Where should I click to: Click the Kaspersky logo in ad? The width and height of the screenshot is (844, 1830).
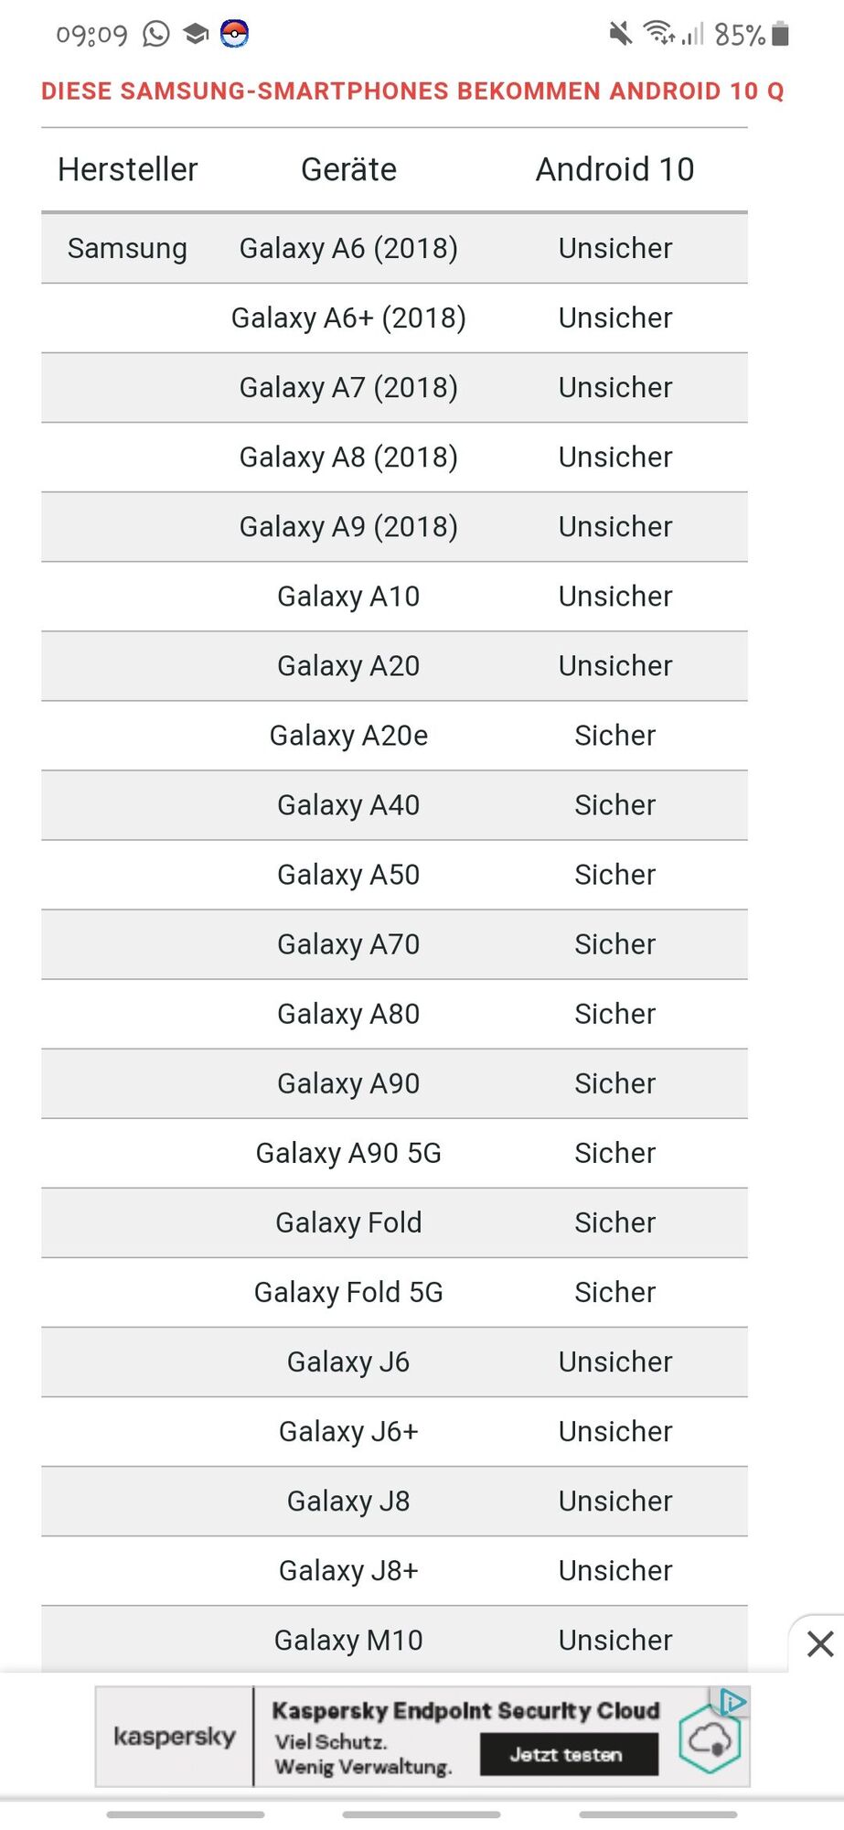(174, 1736)
